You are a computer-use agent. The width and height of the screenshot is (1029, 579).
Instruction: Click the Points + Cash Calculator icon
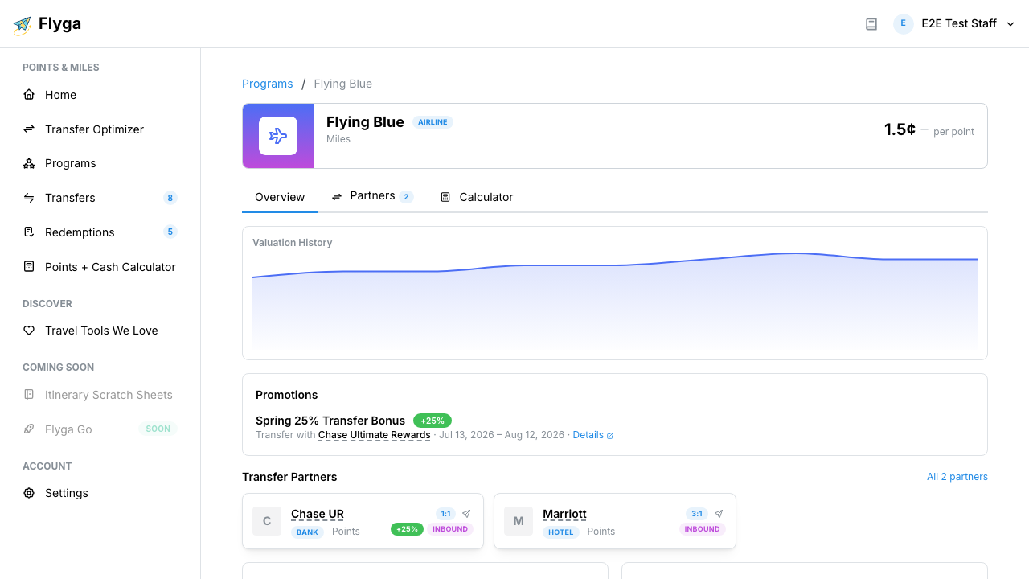click(29, 267)
